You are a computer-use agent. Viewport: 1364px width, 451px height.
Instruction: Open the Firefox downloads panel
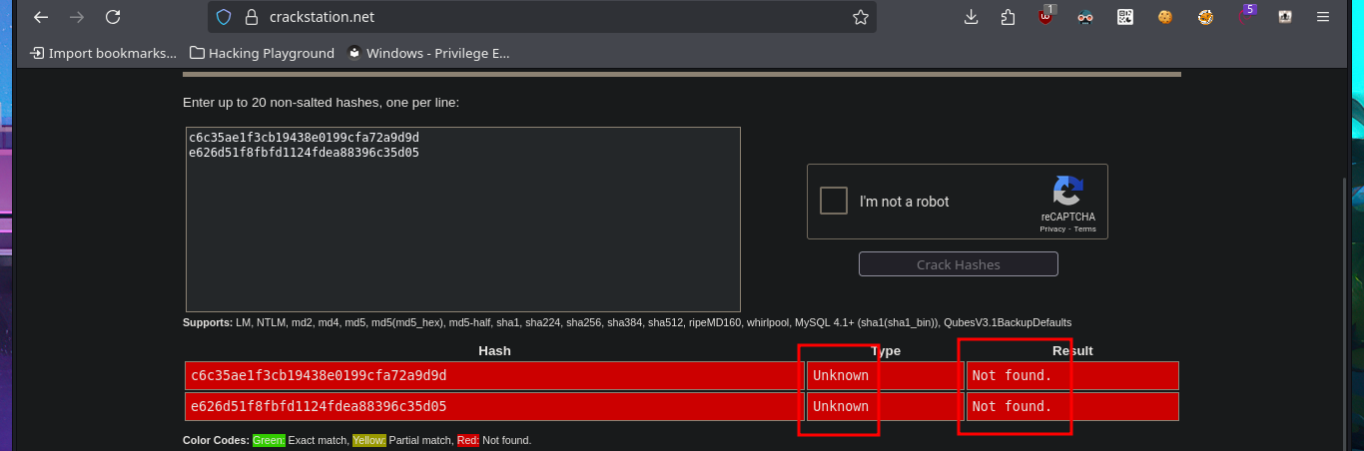[x=971, y=17]
